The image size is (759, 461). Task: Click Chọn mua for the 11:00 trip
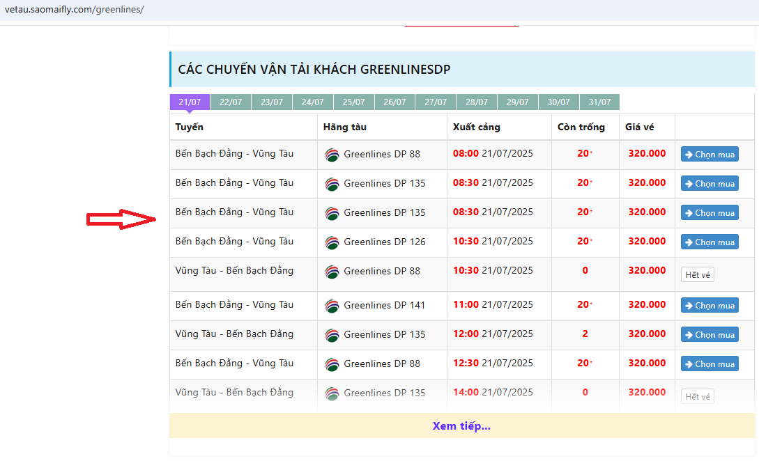710,305
